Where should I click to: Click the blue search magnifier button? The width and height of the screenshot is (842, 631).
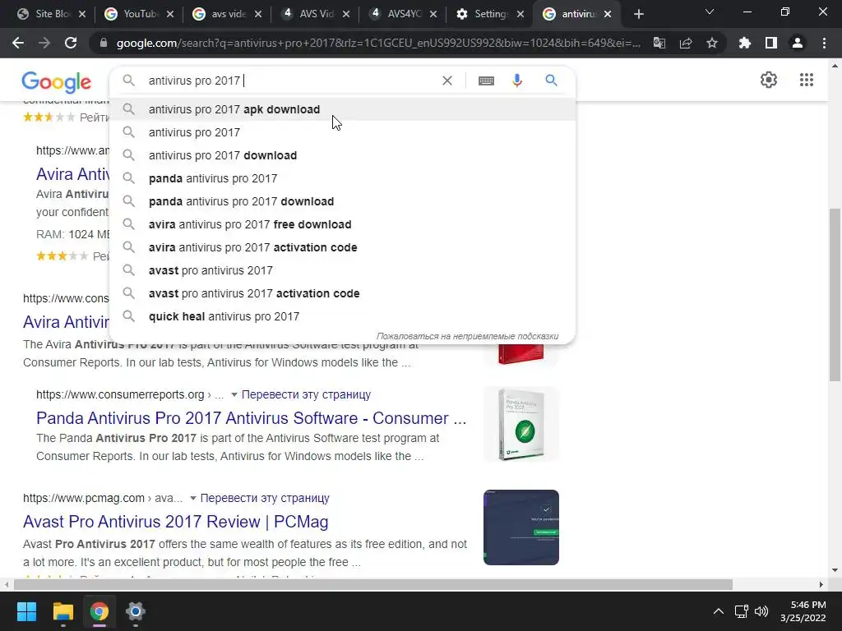tap(551, 81)
